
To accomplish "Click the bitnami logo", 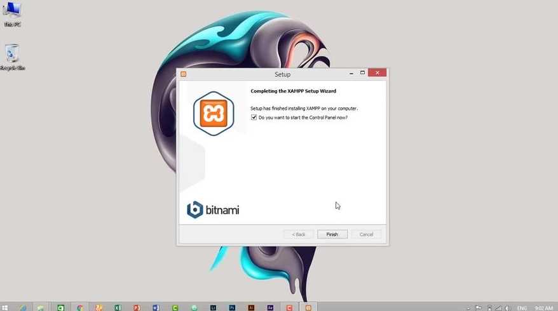I will tap(213, 209).
